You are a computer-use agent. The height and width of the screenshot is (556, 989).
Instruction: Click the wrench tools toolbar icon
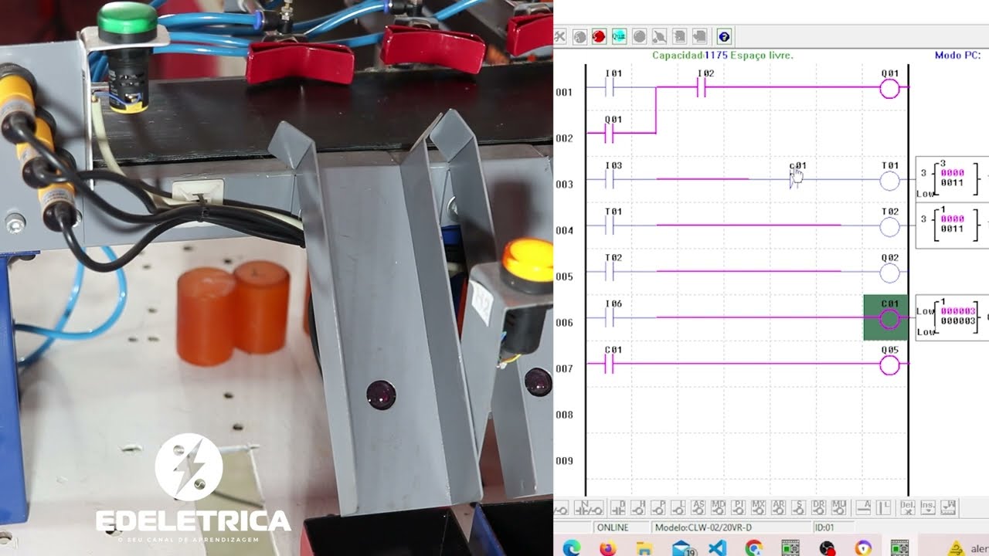click(x=560, y=36)
